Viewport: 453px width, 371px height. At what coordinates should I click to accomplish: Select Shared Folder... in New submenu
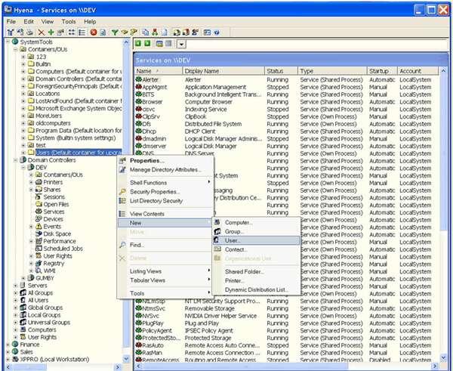pyautogui.click(x=244, y=271)
